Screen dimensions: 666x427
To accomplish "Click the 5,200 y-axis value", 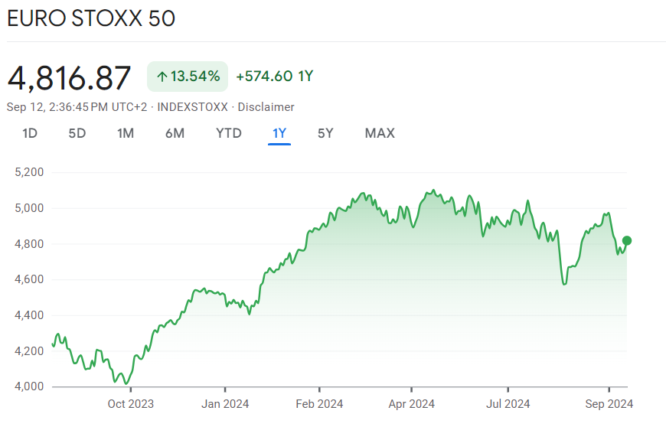I will point(29,172).
